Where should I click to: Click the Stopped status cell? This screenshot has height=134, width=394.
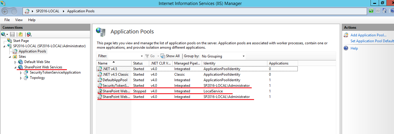139,91
